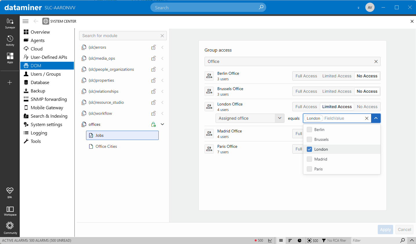Tick the Paris checkbox option

tap(309, 169)
